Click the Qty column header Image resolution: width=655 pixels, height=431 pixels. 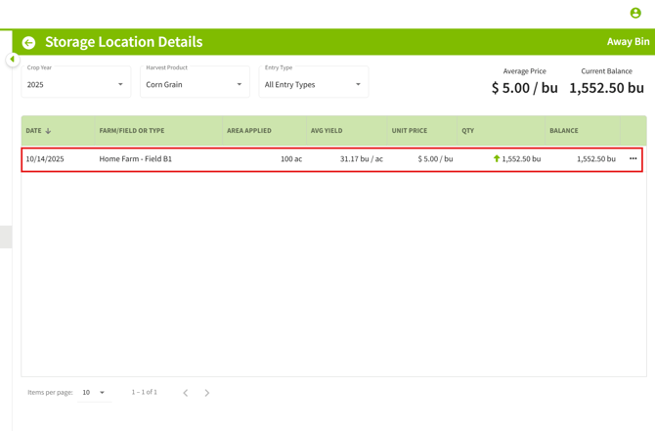click(x=468, y=131)
